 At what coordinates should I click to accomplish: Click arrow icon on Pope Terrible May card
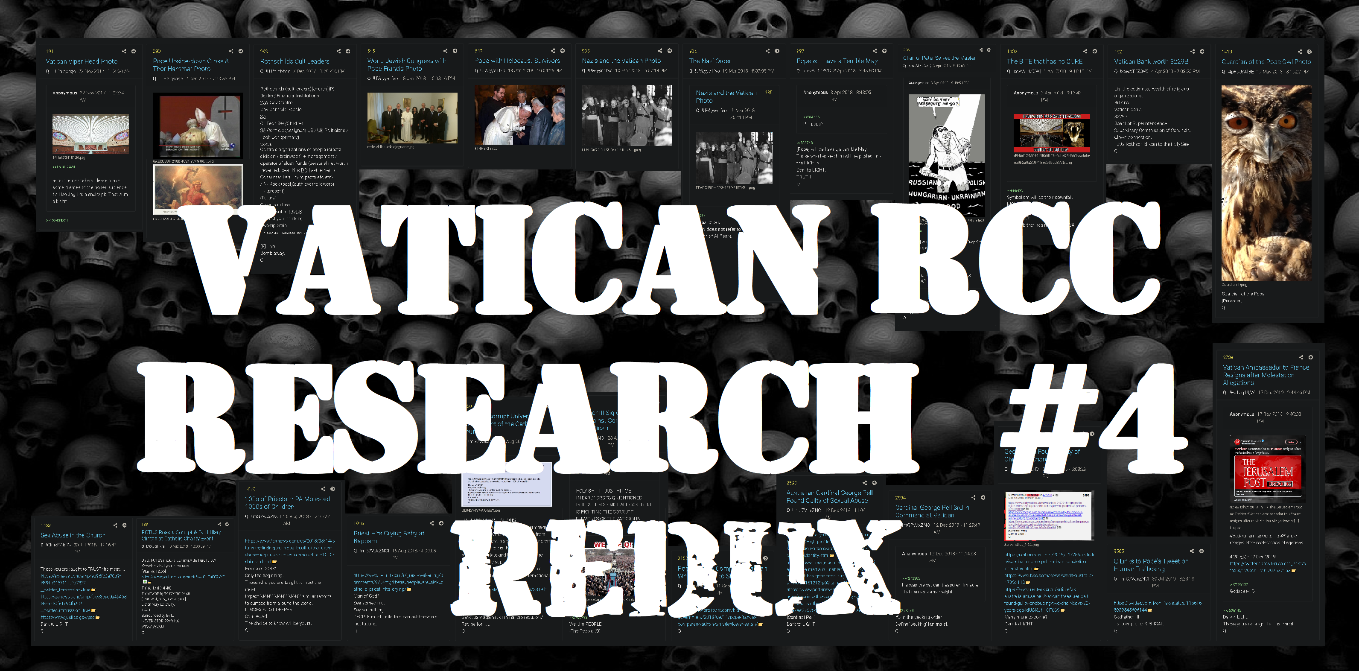point(884,51)
